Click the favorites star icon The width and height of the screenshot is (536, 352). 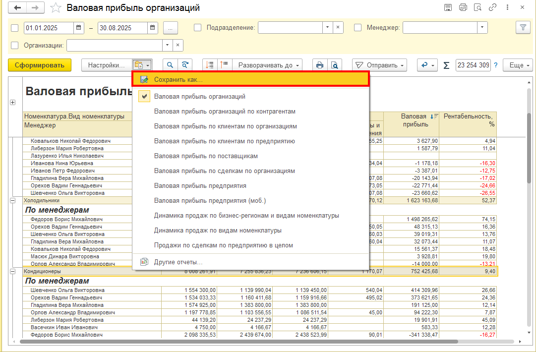(x=56, y=8)
